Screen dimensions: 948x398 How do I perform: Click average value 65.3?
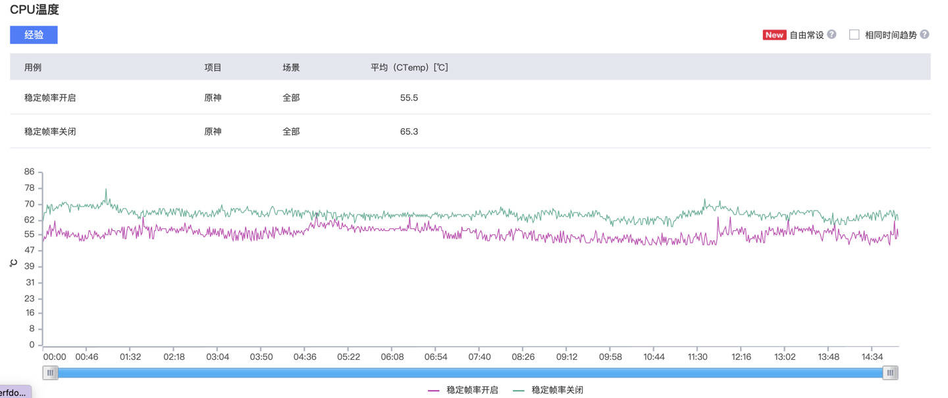tap(409, 131)
